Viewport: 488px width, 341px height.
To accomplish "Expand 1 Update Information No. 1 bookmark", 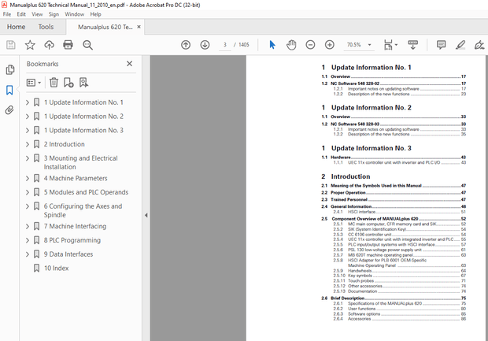I will (28, 102).
